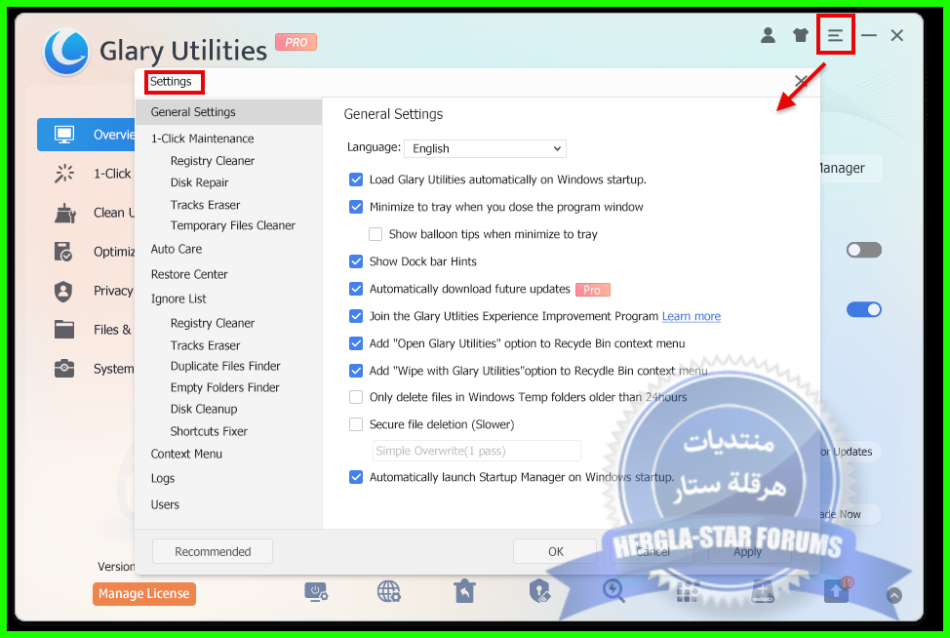Open Logs settings
The width and height of the screenshot is (950, 638).
[x=162, y=479]
